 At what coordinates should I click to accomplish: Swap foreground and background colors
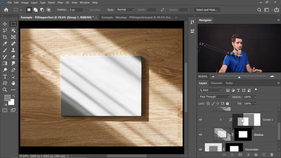point(14,96)
